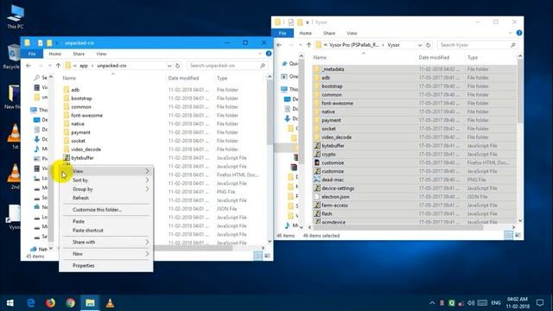
Task: Click app breadcrumb in unpacked-crx address bar
Action: tap(84, 66)
